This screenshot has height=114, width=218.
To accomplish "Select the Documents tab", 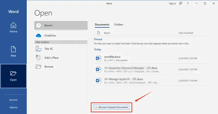I will click(102, 24).
